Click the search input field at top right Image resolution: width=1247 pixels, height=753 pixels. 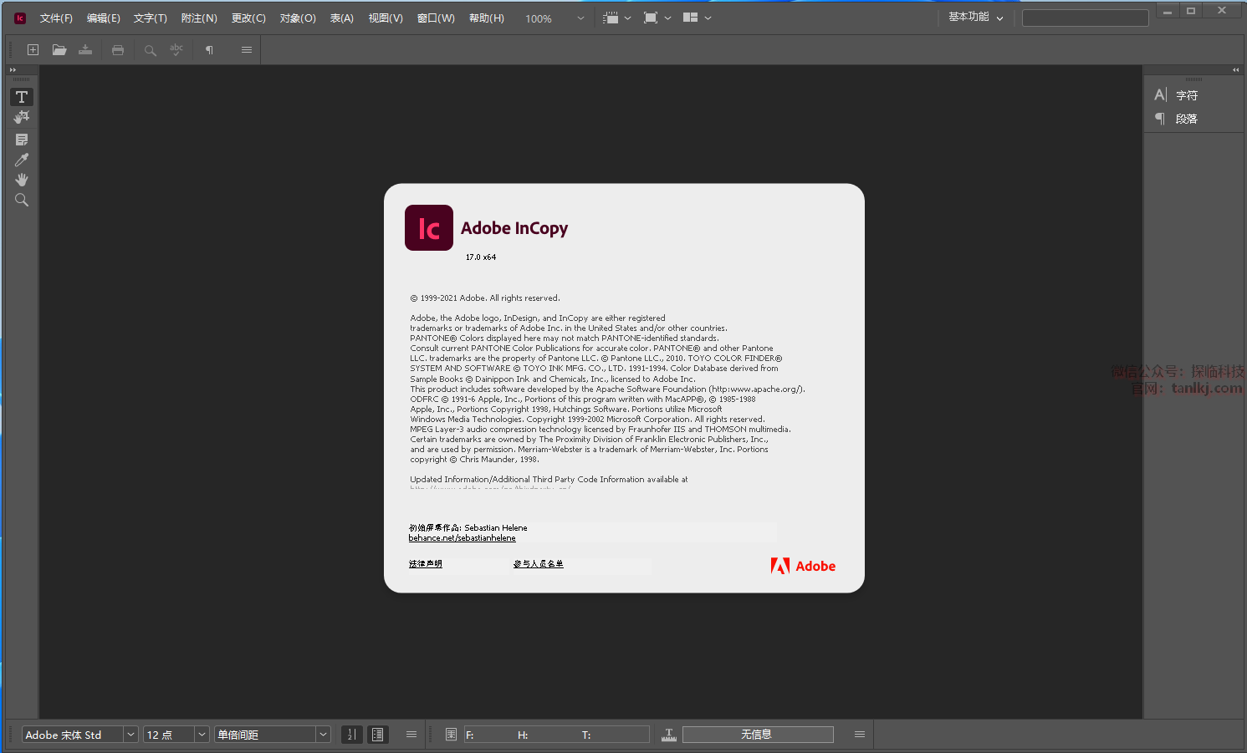(x=1085, y=18)
